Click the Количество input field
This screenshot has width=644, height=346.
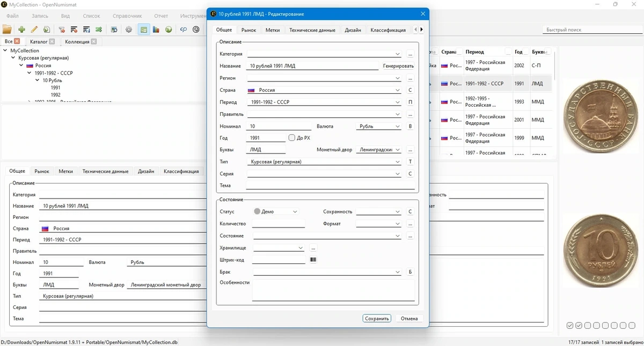tap(279, 224)
